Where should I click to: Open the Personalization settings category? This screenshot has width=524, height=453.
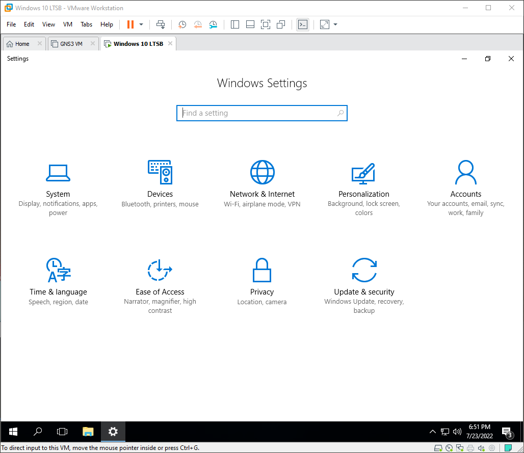pos(364,189)
